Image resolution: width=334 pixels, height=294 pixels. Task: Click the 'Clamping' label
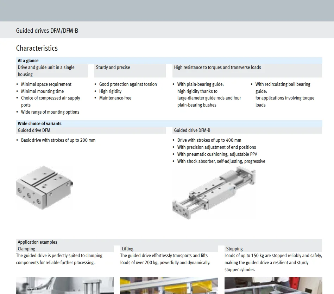point(26,249)
